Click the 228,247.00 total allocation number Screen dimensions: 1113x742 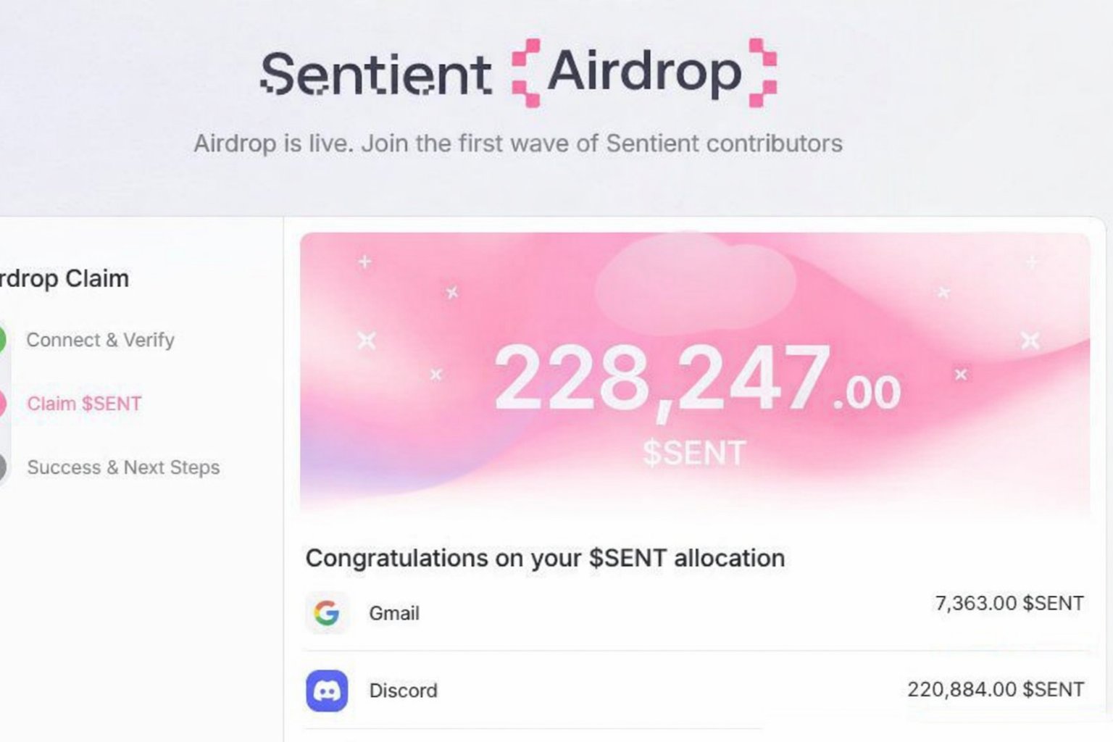click(696, 380)
